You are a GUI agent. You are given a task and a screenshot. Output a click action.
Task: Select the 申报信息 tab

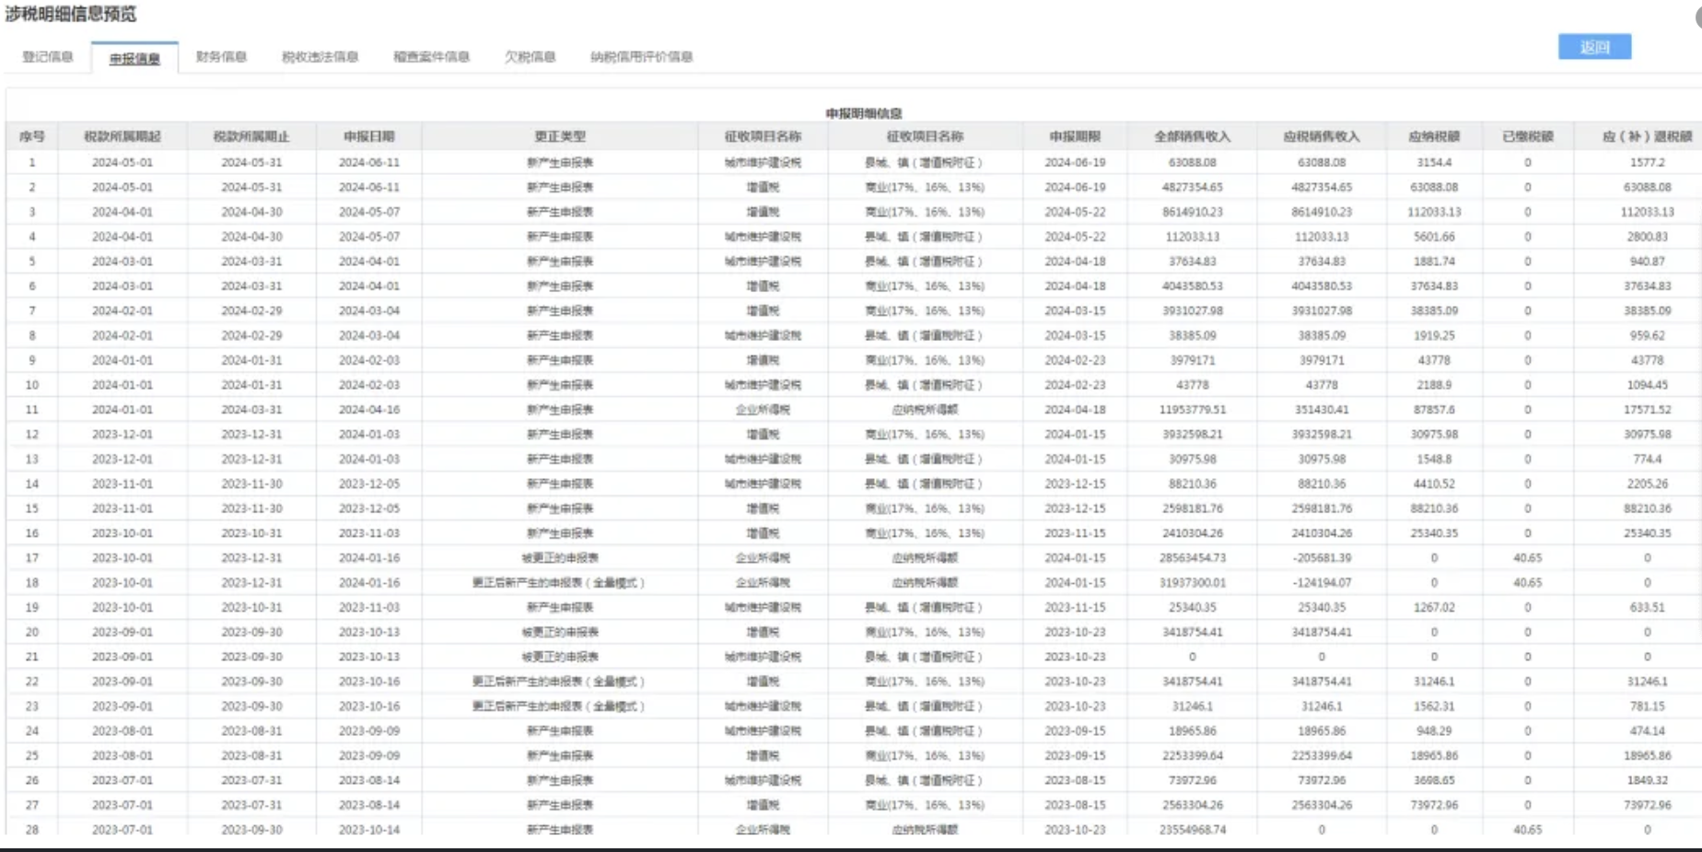(134, 58)
